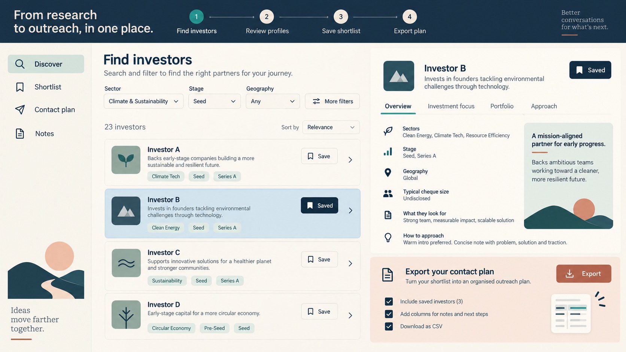Expand Investor D with its chevron arrow
The height and width of the screenshot is (352, 626).
350,315
